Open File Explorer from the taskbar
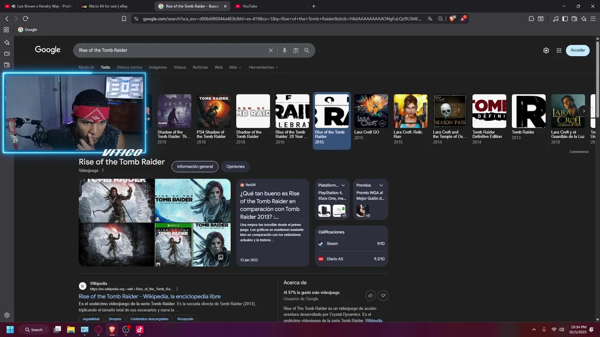 click(x=71, y=330)
